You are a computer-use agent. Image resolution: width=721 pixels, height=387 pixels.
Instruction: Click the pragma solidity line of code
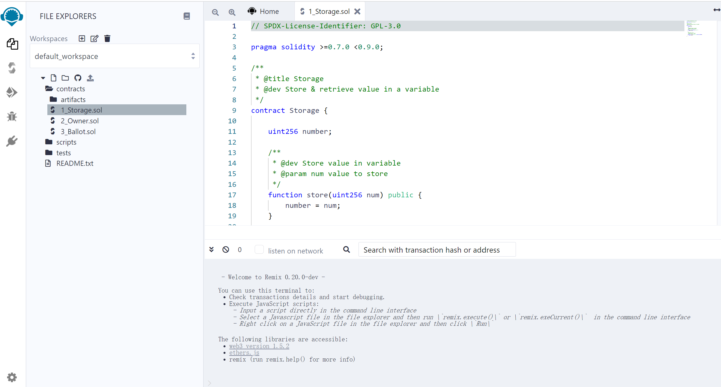[x=317, y=47]
